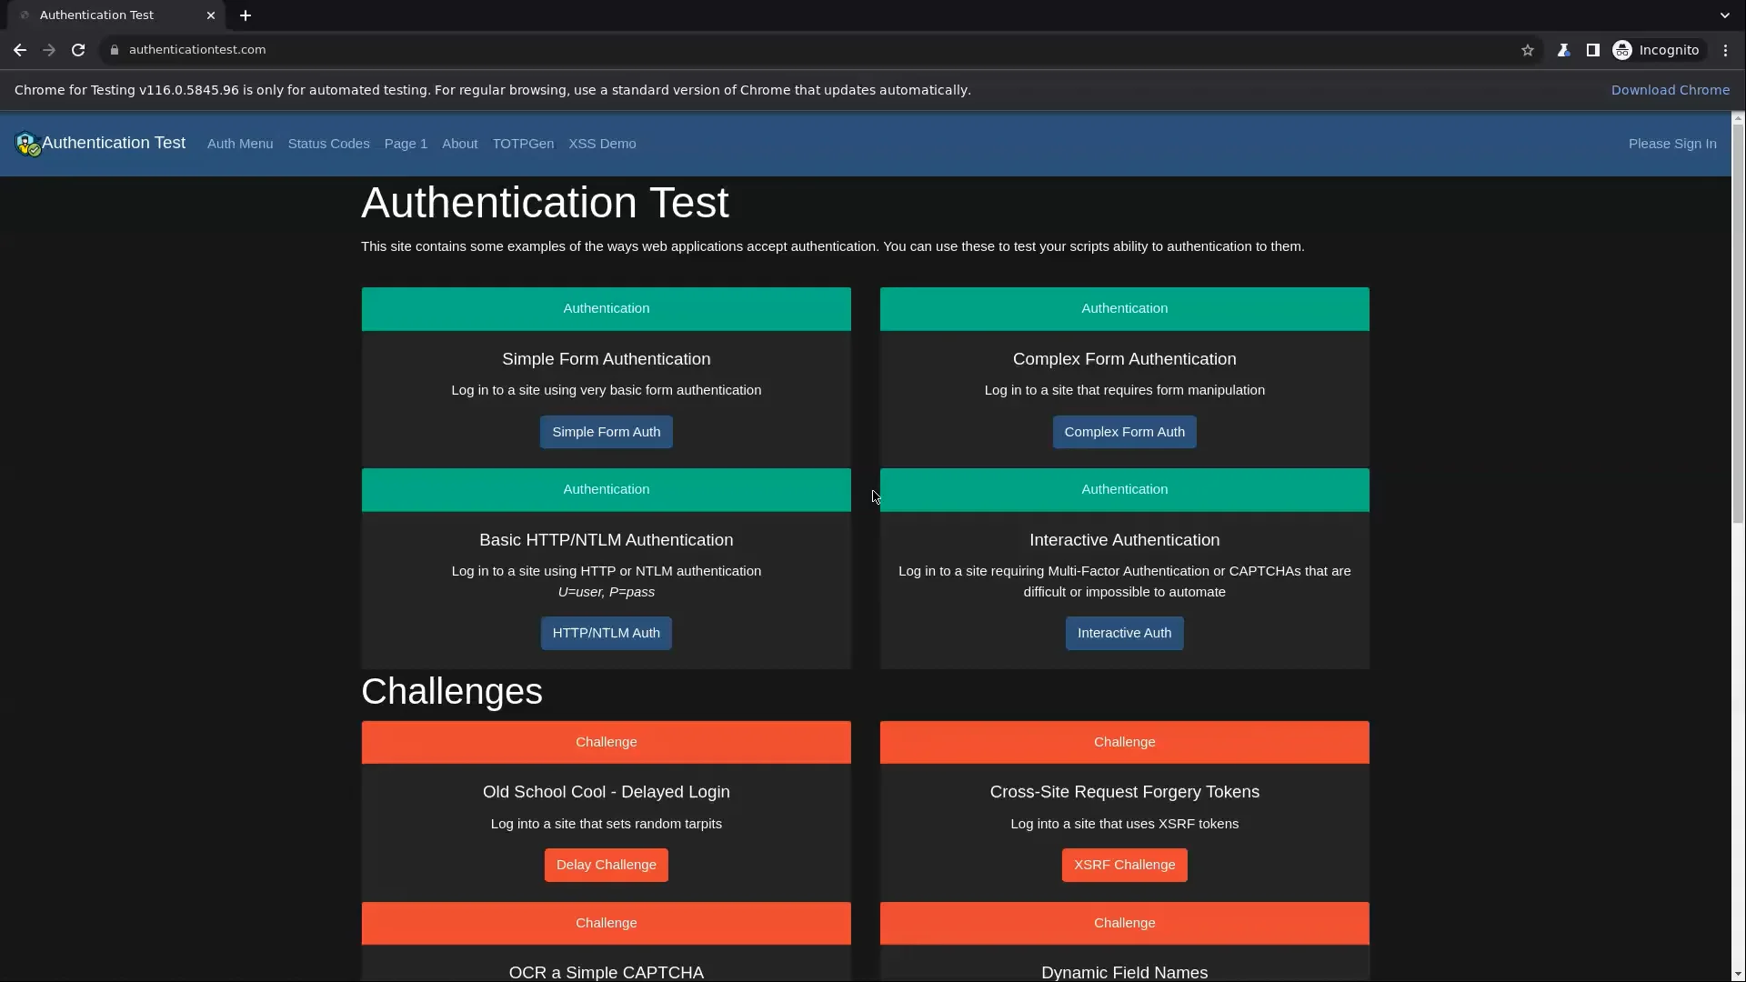Click the HTTP/NTLM Auth button
The height and width of the screenshot is (982, 1746).
click(607, 633)
